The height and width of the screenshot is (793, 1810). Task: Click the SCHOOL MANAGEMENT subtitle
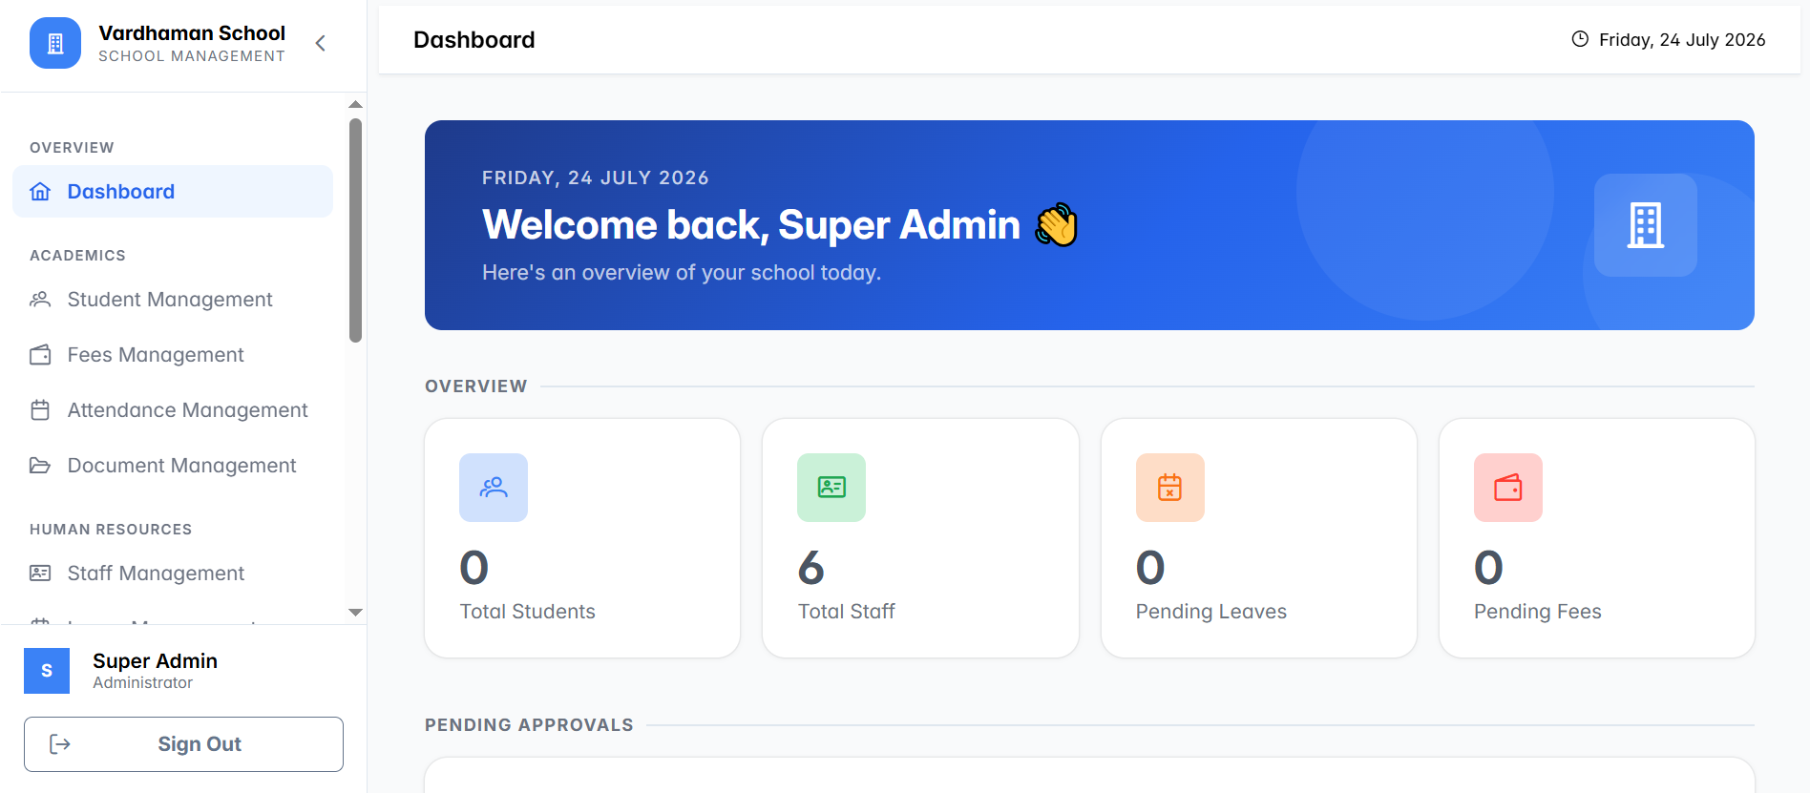point(192,56)
